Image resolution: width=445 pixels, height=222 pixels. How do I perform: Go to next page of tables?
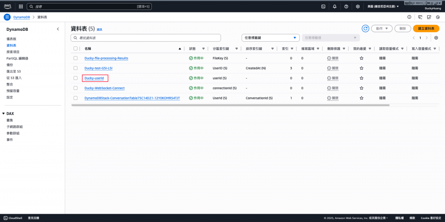(x=427, y=38)
